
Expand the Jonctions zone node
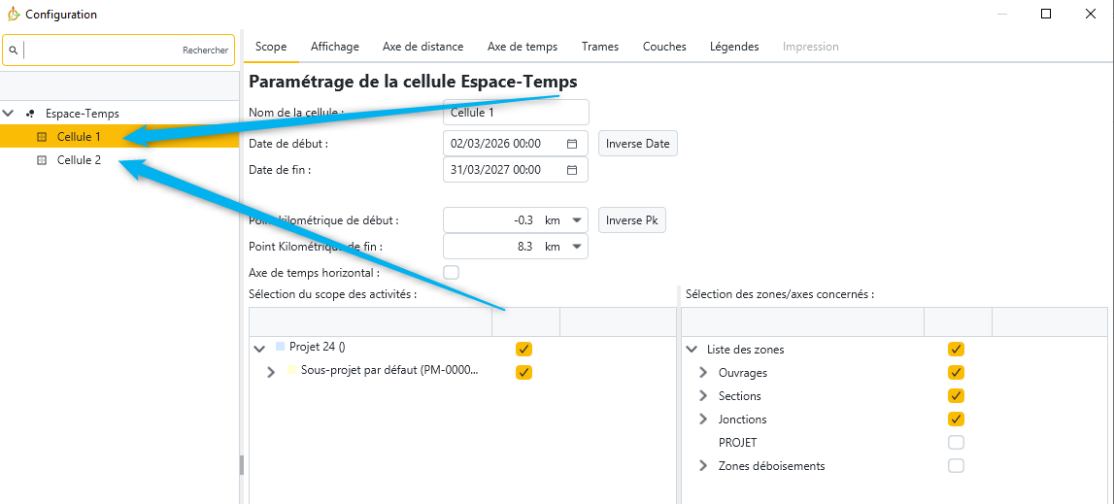(x=703, y=420)
